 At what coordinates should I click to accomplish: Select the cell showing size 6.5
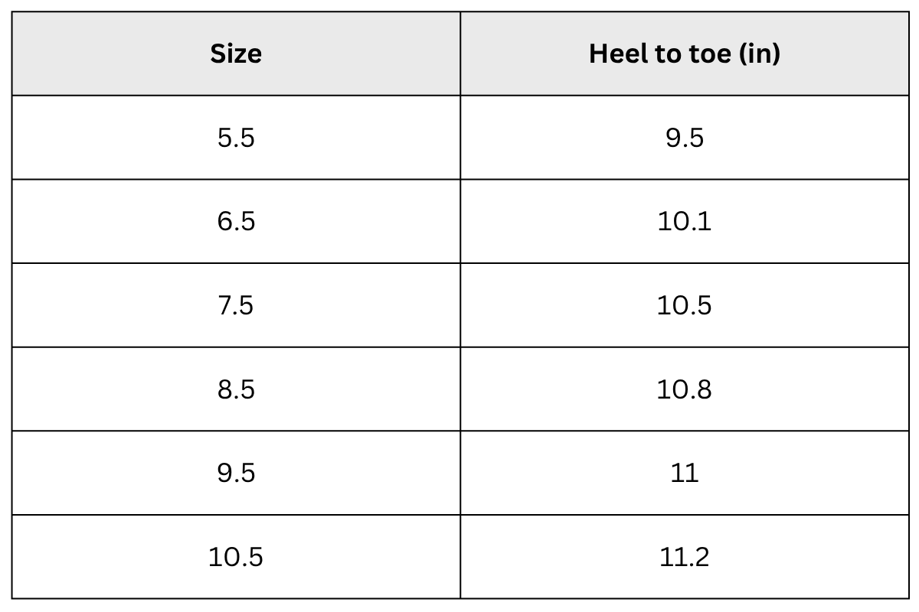click(236, 222)
